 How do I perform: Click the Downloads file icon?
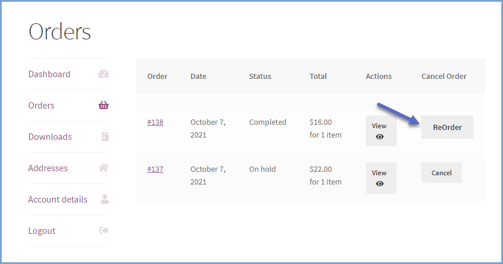click(x=105, y=136)
